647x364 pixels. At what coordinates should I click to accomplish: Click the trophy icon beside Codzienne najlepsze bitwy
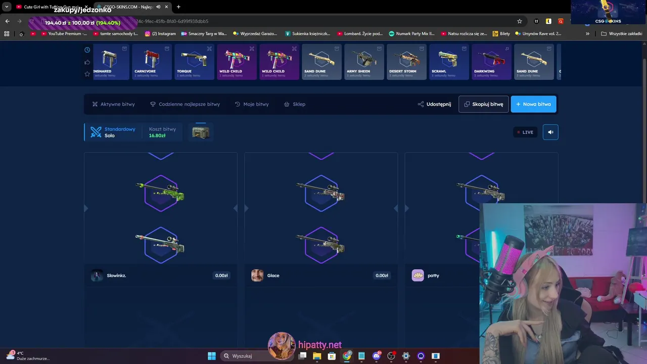[153, 104]
